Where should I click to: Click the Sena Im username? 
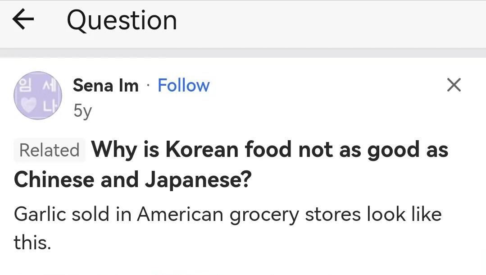pos(105,85)
